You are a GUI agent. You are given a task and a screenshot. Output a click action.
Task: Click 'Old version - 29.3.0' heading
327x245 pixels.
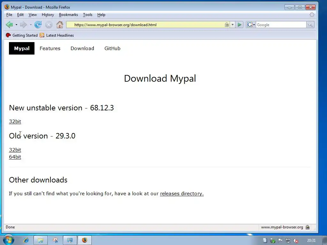point(42,136)
